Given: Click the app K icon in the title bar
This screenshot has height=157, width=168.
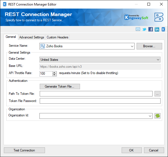Looking at the screenshot, I should (x=5, y=4).
